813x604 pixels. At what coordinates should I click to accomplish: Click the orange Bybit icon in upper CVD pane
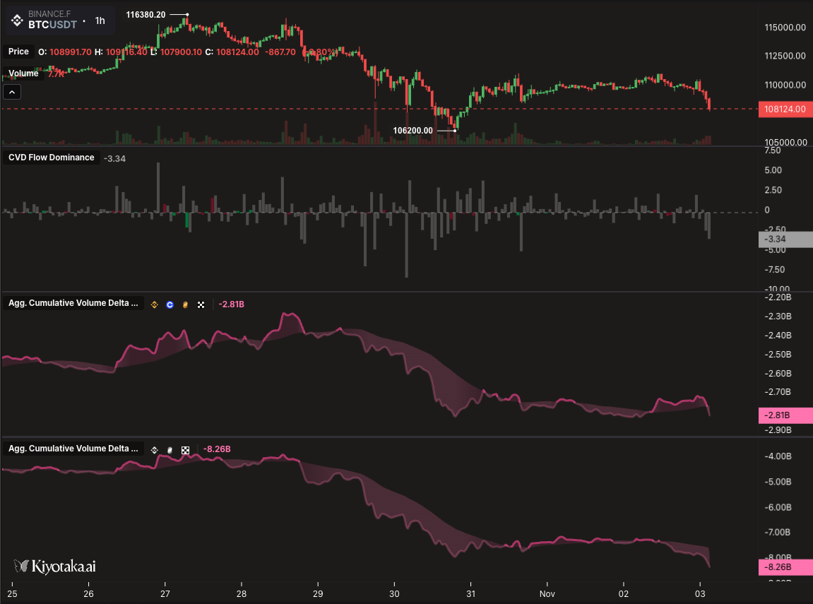(185, 304)
